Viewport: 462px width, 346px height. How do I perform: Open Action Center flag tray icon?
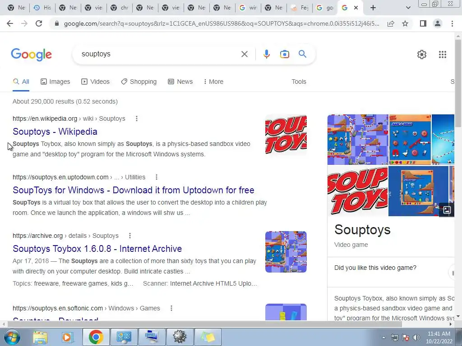click(x=406, y=337)
